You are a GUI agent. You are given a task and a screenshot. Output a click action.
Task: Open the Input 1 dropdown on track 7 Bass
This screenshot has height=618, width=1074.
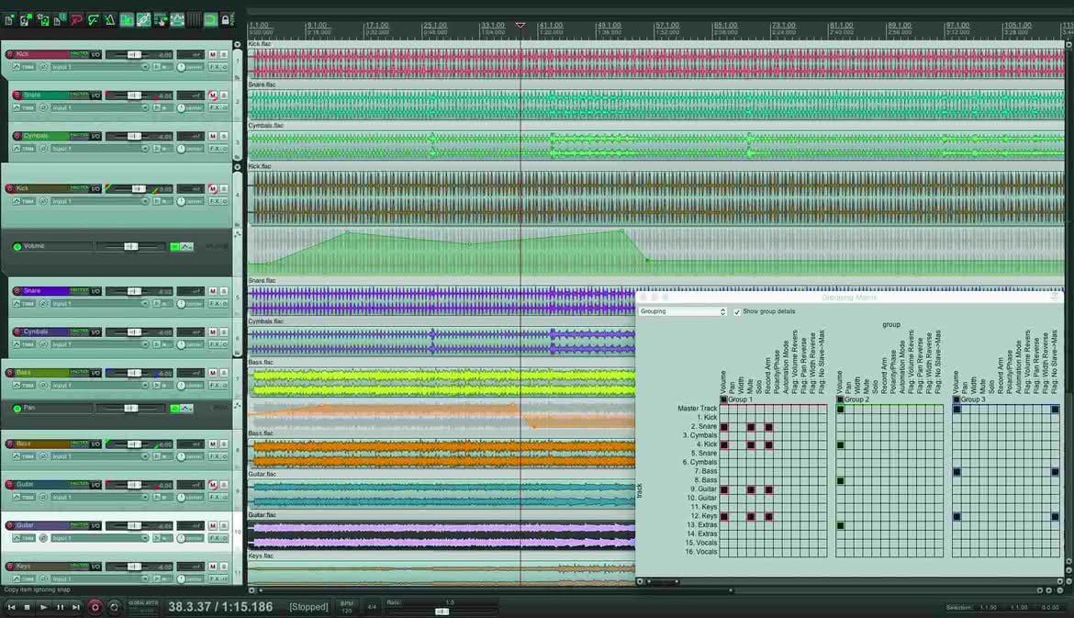coord(100,386)
